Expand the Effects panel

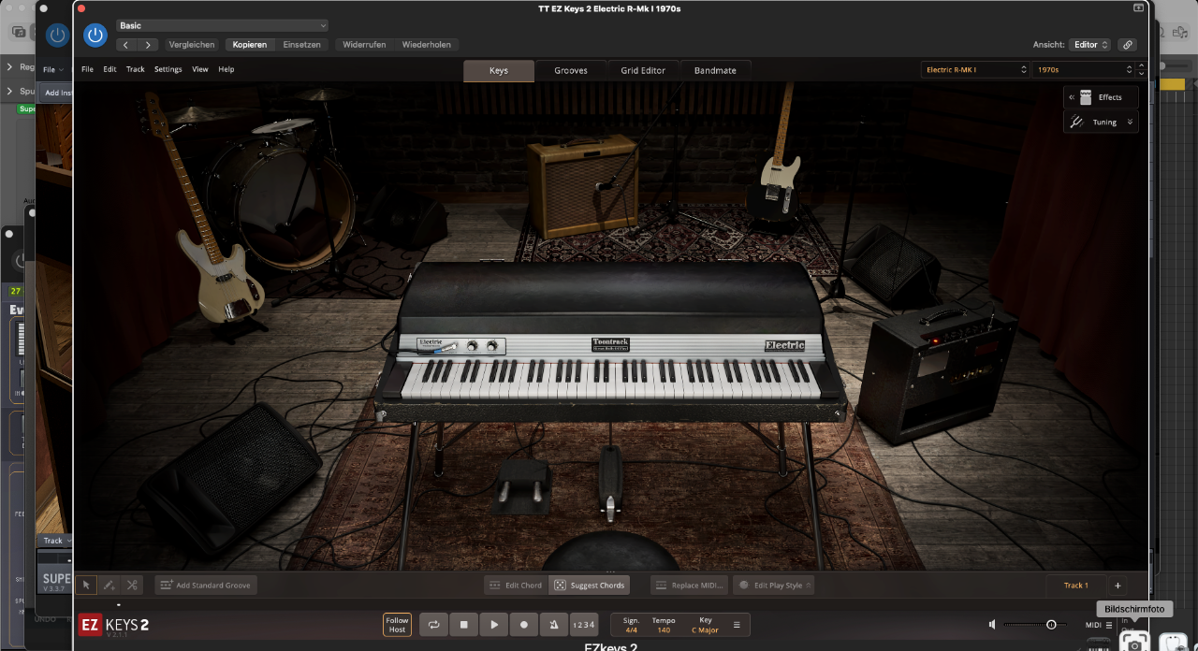[1101, 97]
